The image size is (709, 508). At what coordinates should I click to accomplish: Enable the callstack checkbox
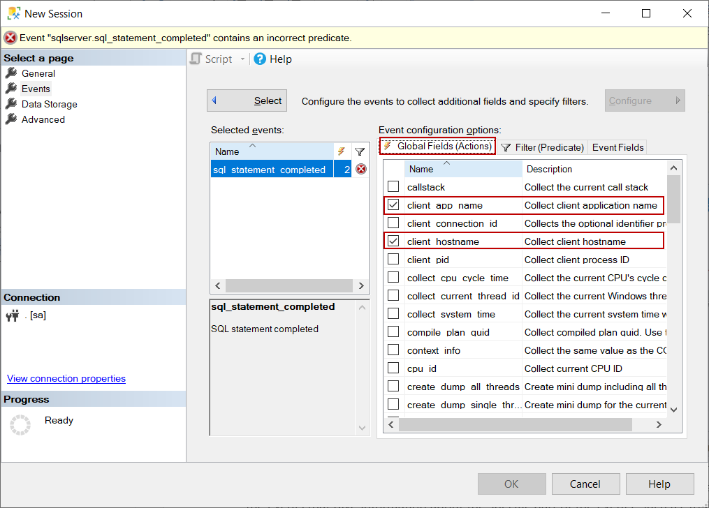pyautogui.click(x=393, y=187)
